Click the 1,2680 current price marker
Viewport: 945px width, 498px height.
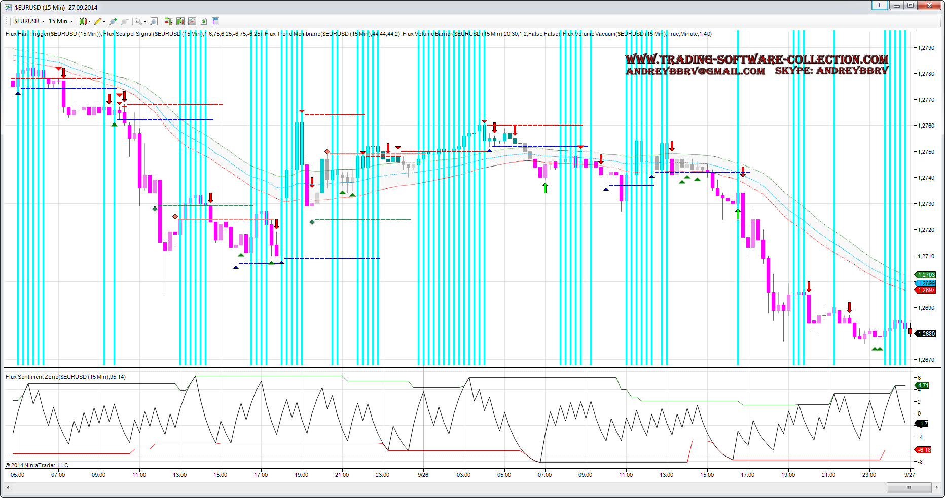point(927,334)
